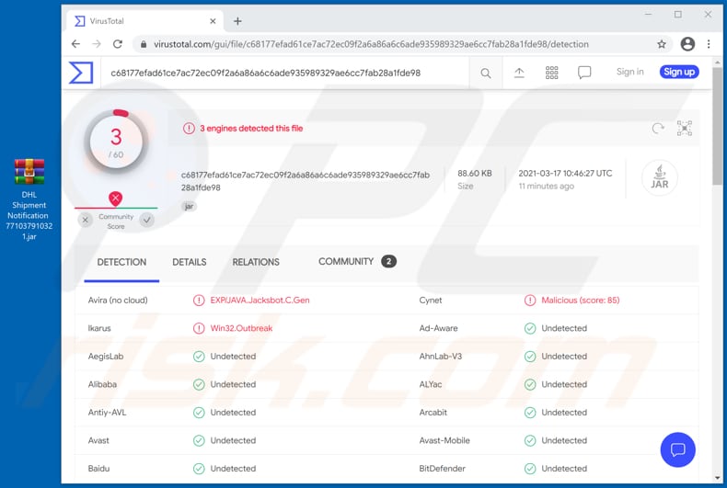The image size is (727, 488).
Task: Click the Avast-Mobile engine name
Action: point(444,440)
